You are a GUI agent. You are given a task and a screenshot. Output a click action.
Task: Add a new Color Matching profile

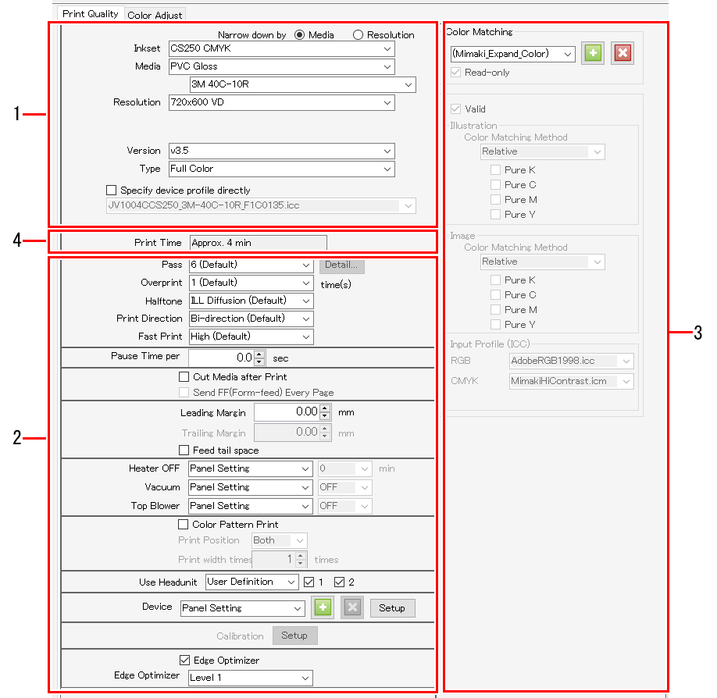[x=592, y=53]
